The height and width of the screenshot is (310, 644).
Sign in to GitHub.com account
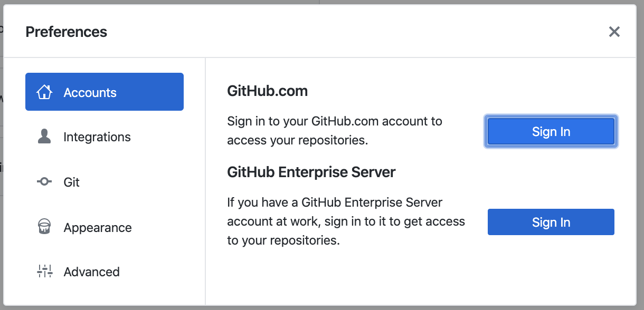pyautogui.click(x=551, y=131)
